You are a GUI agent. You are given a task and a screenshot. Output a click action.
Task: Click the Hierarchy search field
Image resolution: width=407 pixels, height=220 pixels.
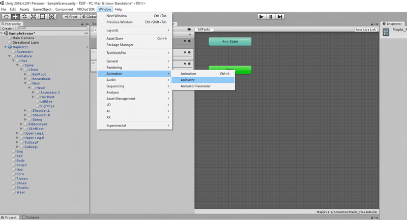pyautogui.click(x=52, y=28)
